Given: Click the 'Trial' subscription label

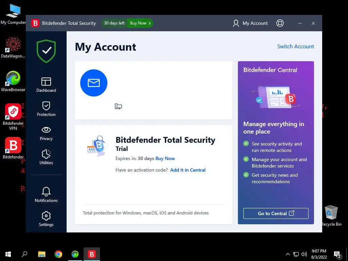Looking at the screenshot, I should (x=122, y=149).
